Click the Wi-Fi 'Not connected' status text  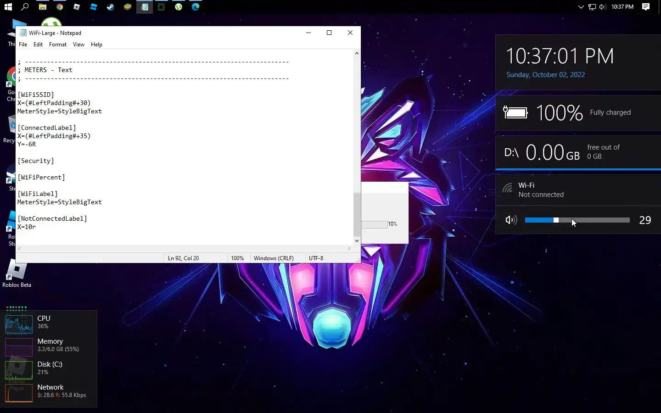tap(541, 195)
